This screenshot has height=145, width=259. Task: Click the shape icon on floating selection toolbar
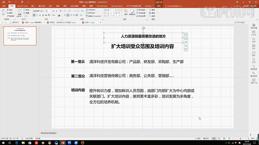pos(186,35)
